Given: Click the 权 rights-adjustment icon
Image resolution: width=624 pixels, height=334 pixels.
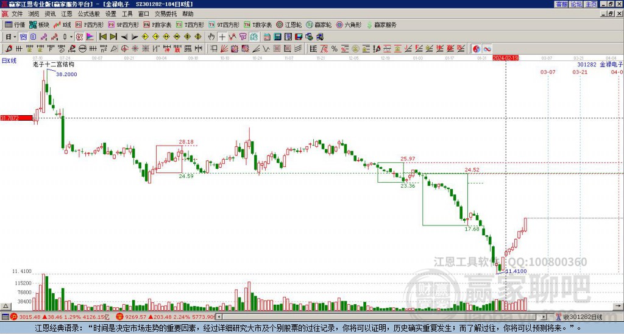Looking at the screenshot, I should coord(79,37).
